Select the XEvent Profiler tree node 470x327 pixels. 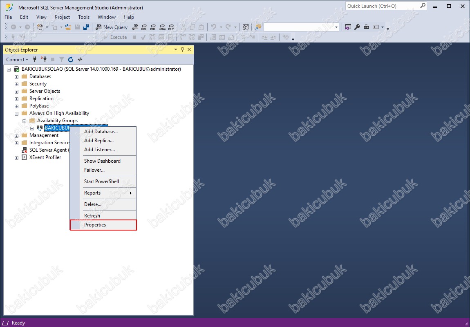point(45,157)
